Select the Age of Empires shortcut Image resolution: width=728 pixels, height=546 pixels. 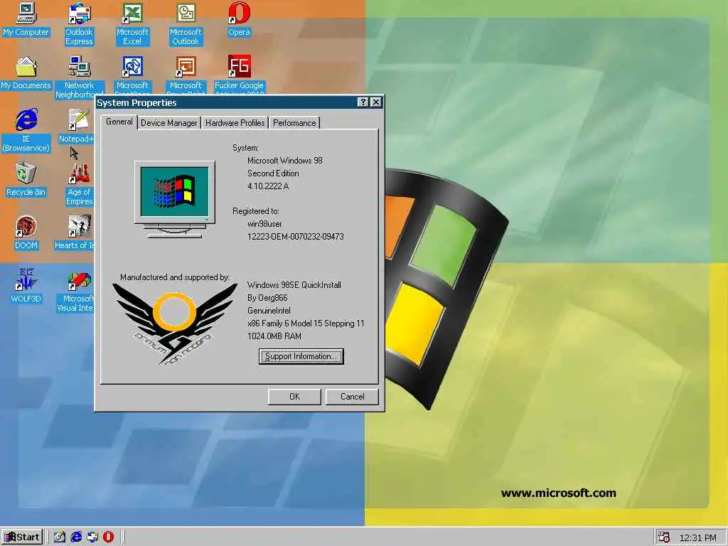(79, 183)
